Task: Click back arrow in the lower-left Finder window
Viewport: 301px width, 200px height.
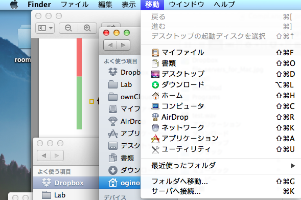Action: click(x=44, y=155)
